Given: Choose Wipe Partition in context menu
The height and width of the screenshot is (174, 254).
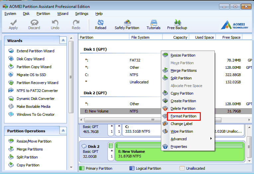Looking at the screenshot, I should tap(188, 131).
